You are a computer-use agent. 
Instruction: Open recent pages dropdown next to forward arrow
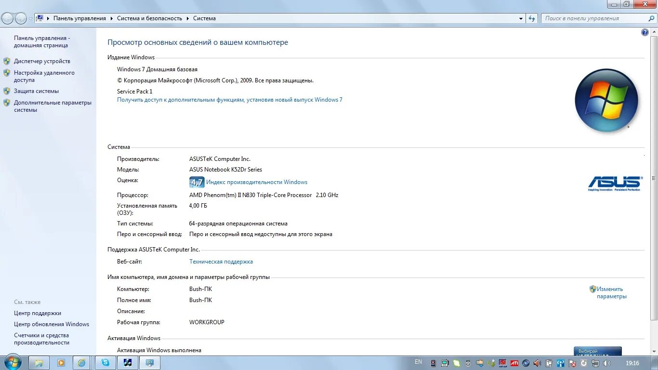pos(30,19)
